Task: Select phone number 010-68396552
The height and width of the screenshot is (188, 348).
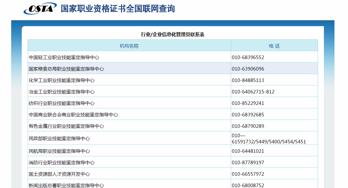Action: coord(248,57)
